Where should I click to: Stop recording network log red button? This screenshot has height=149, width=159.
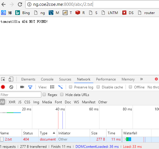[x=3, y=87]
